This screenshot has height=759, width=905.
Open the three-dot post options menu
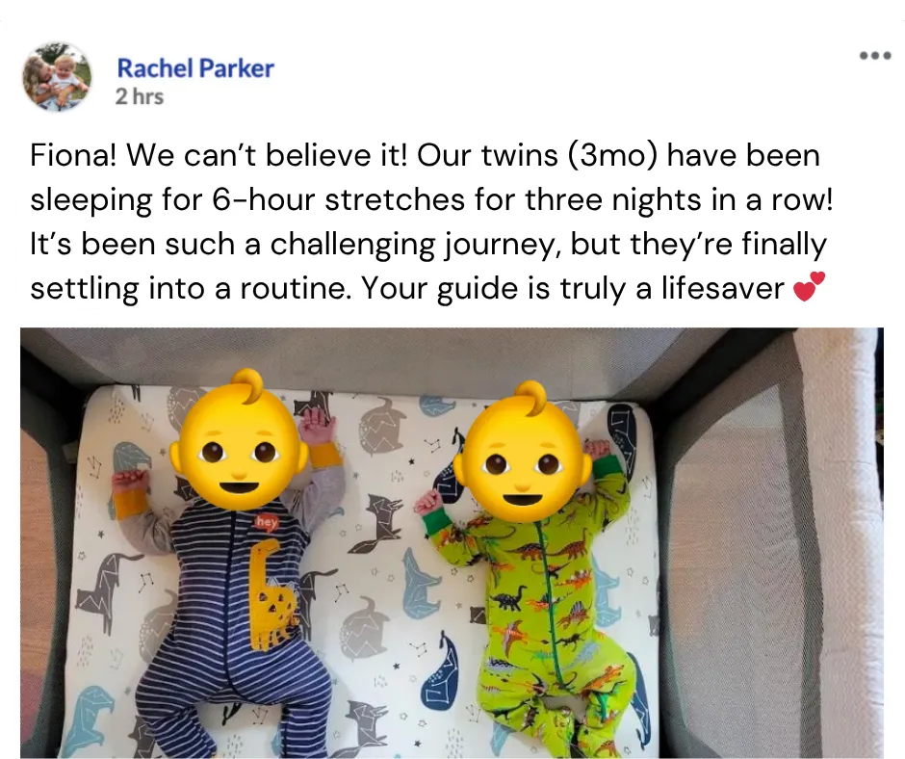[x=875, y=56]
